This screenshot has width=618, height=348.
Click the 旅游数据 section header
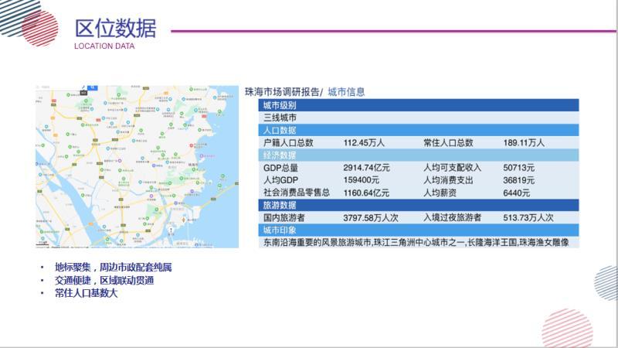point(279,205)
